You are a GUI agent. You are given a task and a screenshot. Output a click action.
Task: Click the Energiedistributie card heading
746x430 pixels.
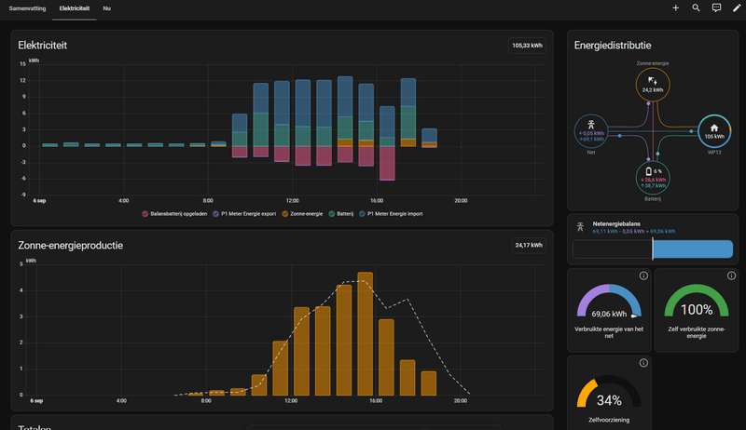pos(613,46)
